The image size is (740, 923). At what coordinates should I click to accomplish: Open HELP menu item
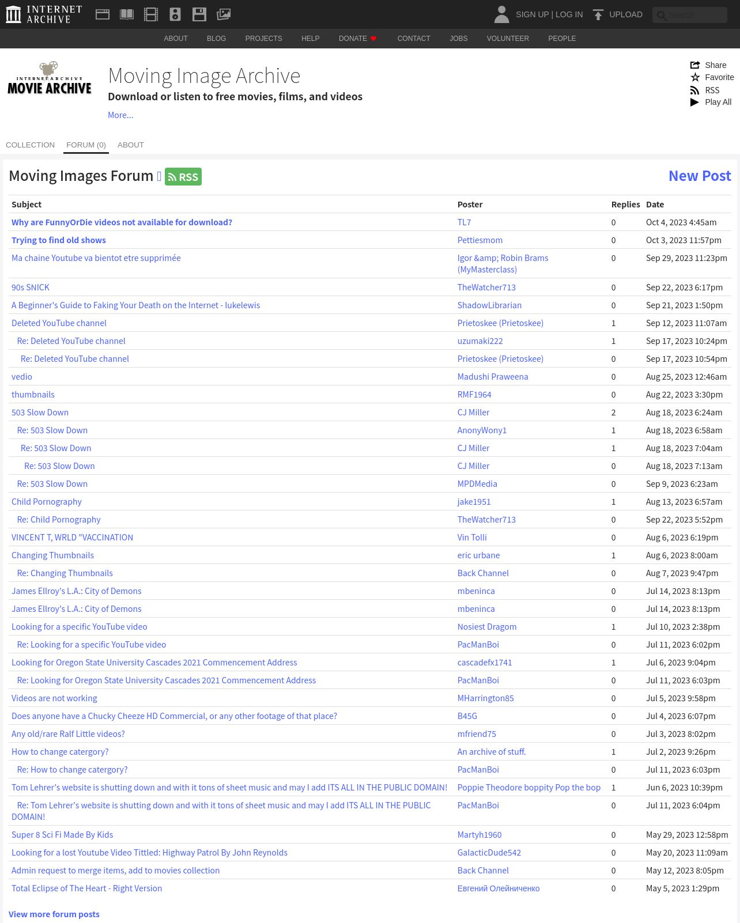coord(310,39)
